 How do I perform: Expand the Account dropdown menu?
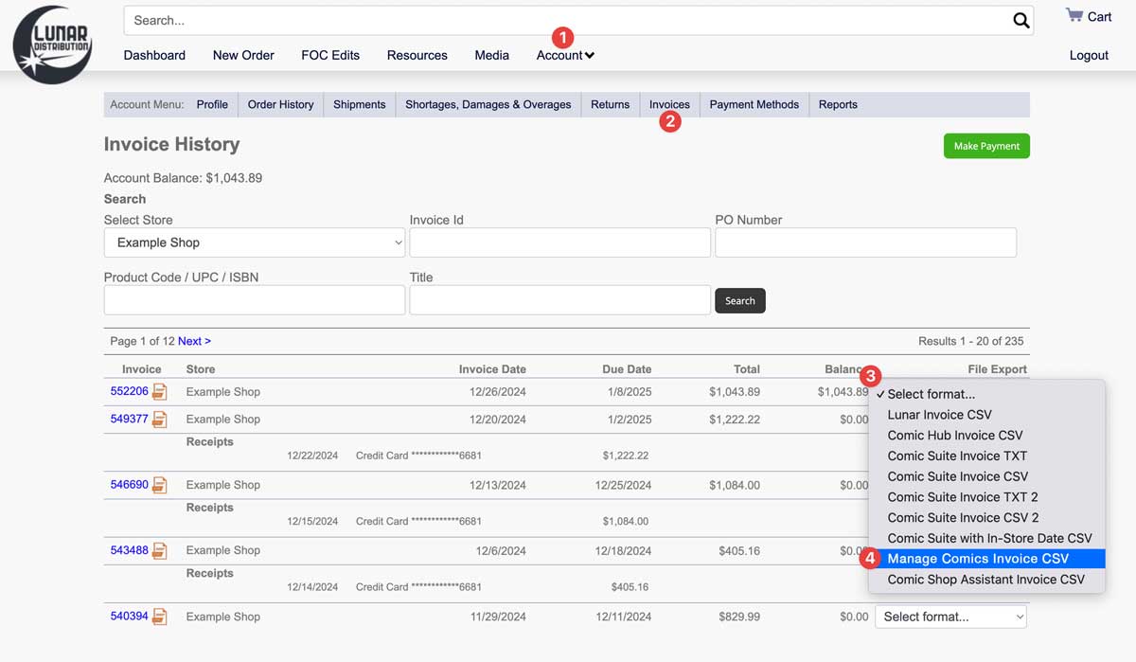click(565, 55)
